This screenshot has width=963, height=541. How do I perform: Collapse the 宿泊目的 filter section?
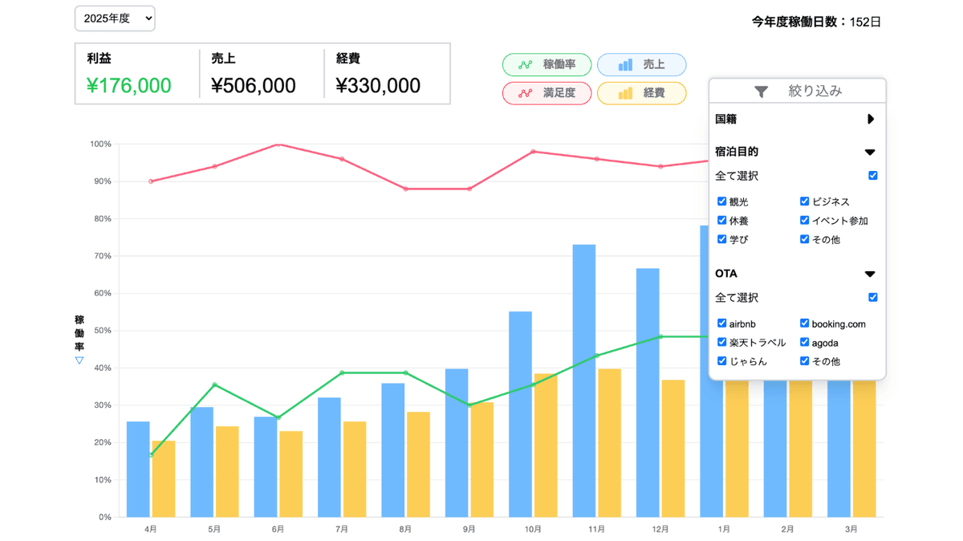pyautogui.click(x=870, y=152)
